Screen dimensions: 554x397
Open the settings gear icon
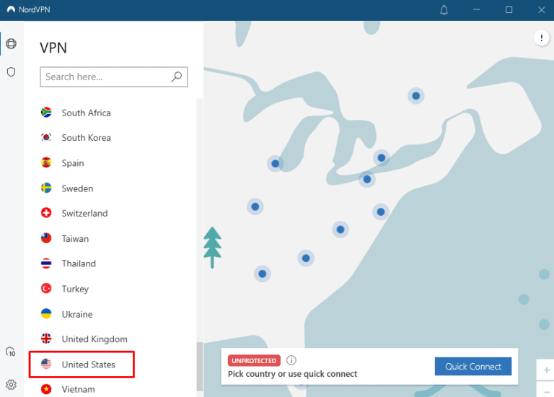(11, 385)
